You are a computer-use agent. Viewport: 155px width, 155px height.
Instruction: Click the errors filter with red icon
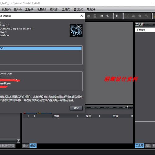tap(30, 113)
